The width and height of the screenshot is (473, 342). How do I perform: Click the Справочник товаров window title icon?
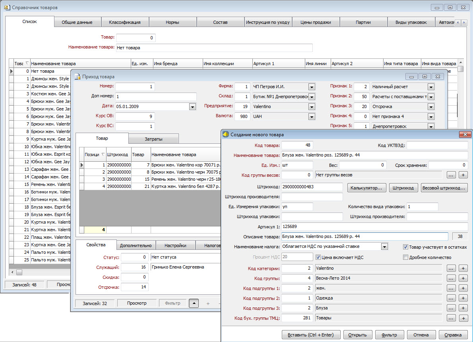[x=7, y=7]
